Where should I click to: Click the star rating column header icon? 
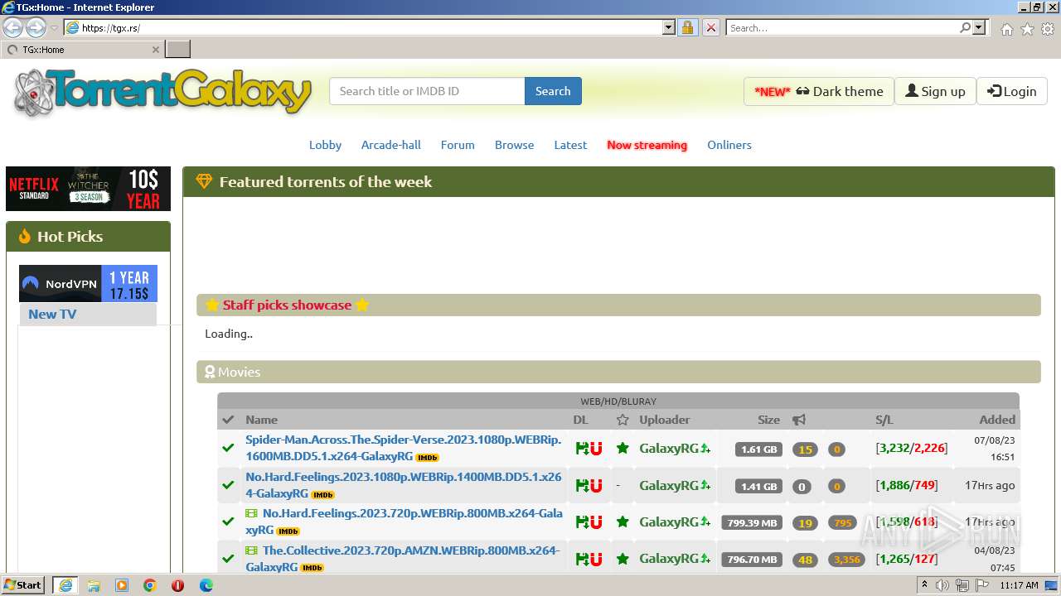click(x=623, y=420)
